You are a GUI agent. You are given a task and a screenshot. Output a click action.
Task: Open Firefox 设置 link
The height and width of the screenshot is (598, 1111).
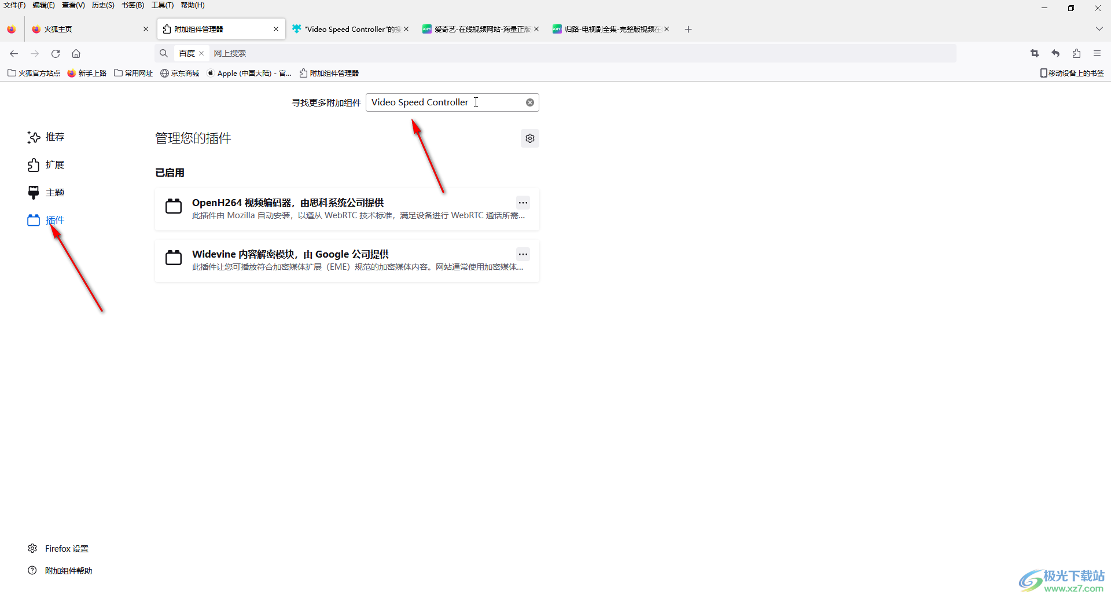click(58, 548)
